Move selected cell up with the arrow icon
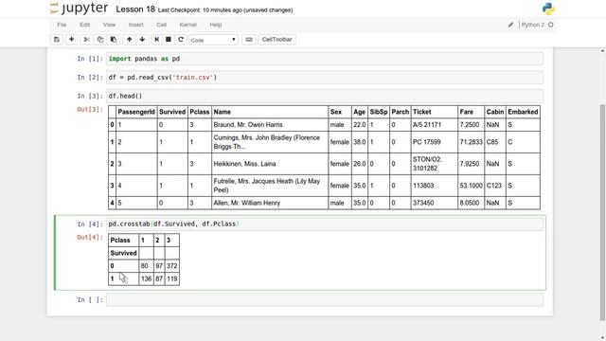 (x=129, y=40)
